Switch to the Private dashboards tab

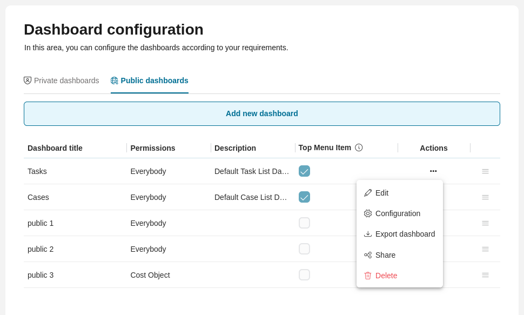pos(62,81)
